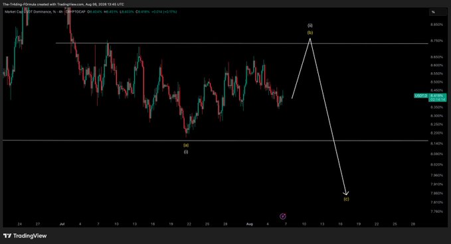The height and width of the screenshot is (244, 451).
Task: Click the 7.760% price axis label
Action: coord(436,212)
